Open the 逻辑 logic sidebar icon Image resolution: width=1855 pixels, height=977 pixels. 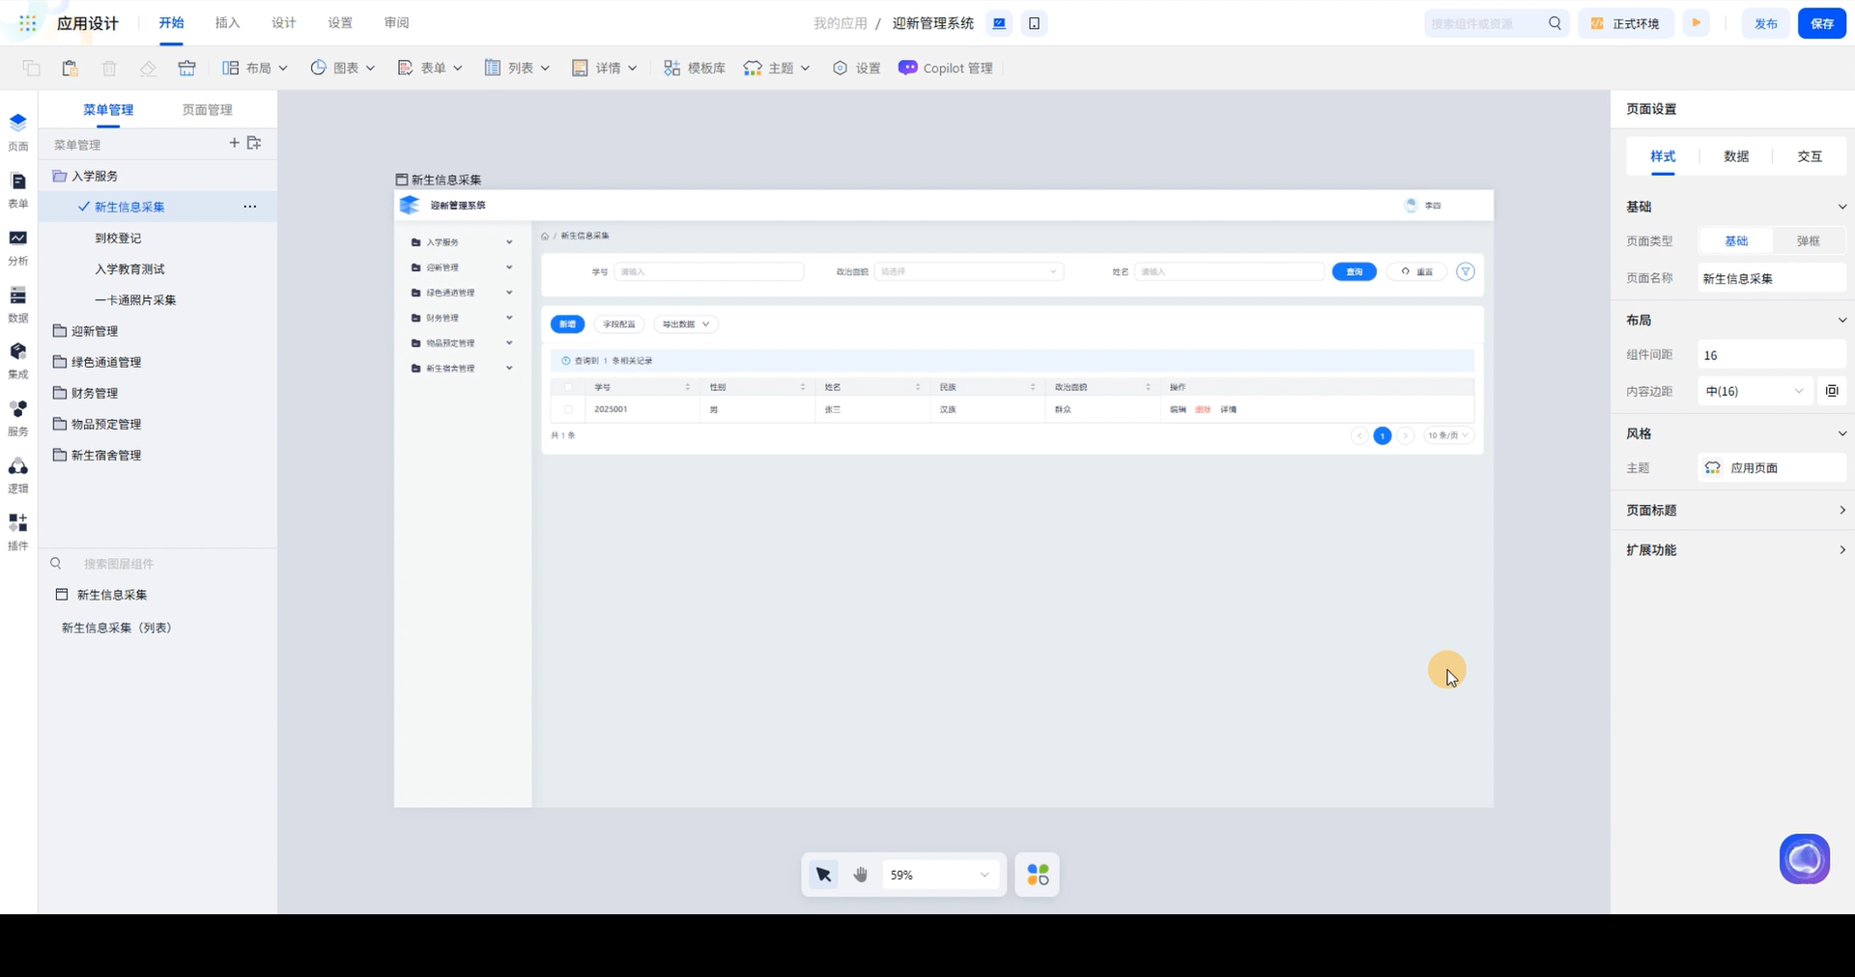[17, 467]
